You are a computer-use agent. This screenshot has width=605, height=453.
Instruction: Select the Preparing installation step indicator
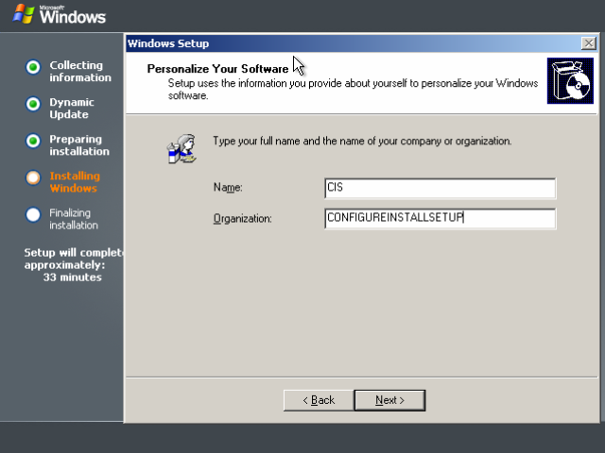point(33,141)
